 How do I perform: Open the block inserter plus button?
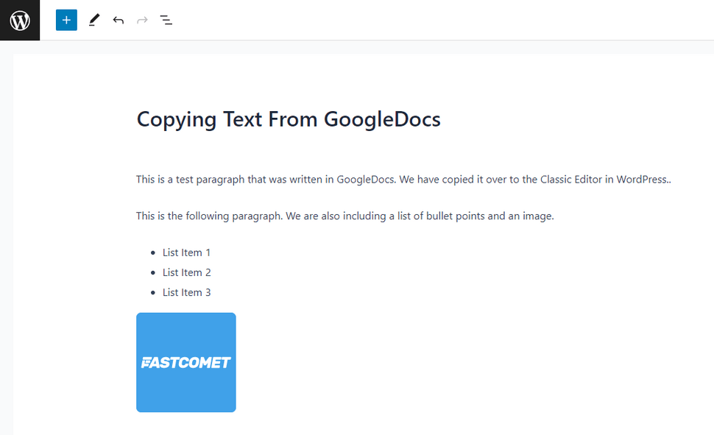(66, 20)
